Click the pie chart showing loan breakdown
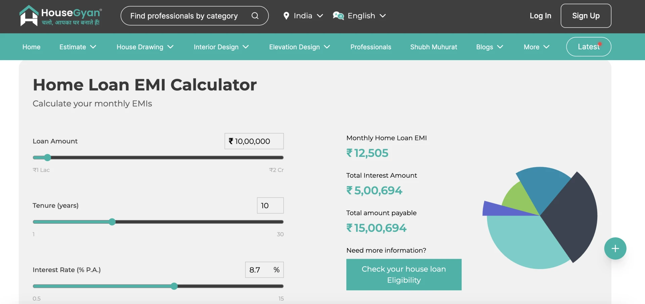This screenshot has height=304, width=645. point(540,217)
